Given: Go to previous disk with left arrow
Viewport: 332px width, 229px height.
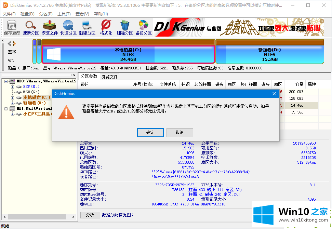Looking at the screenshot, I should click(x=9, y=44).
